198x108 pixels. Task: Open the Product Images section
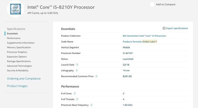click(x=17, y=86)
